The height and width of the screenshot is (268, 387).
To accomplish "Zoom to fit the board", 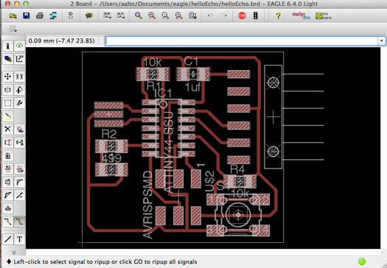I will pyautogui.click(x=139, y=15).
